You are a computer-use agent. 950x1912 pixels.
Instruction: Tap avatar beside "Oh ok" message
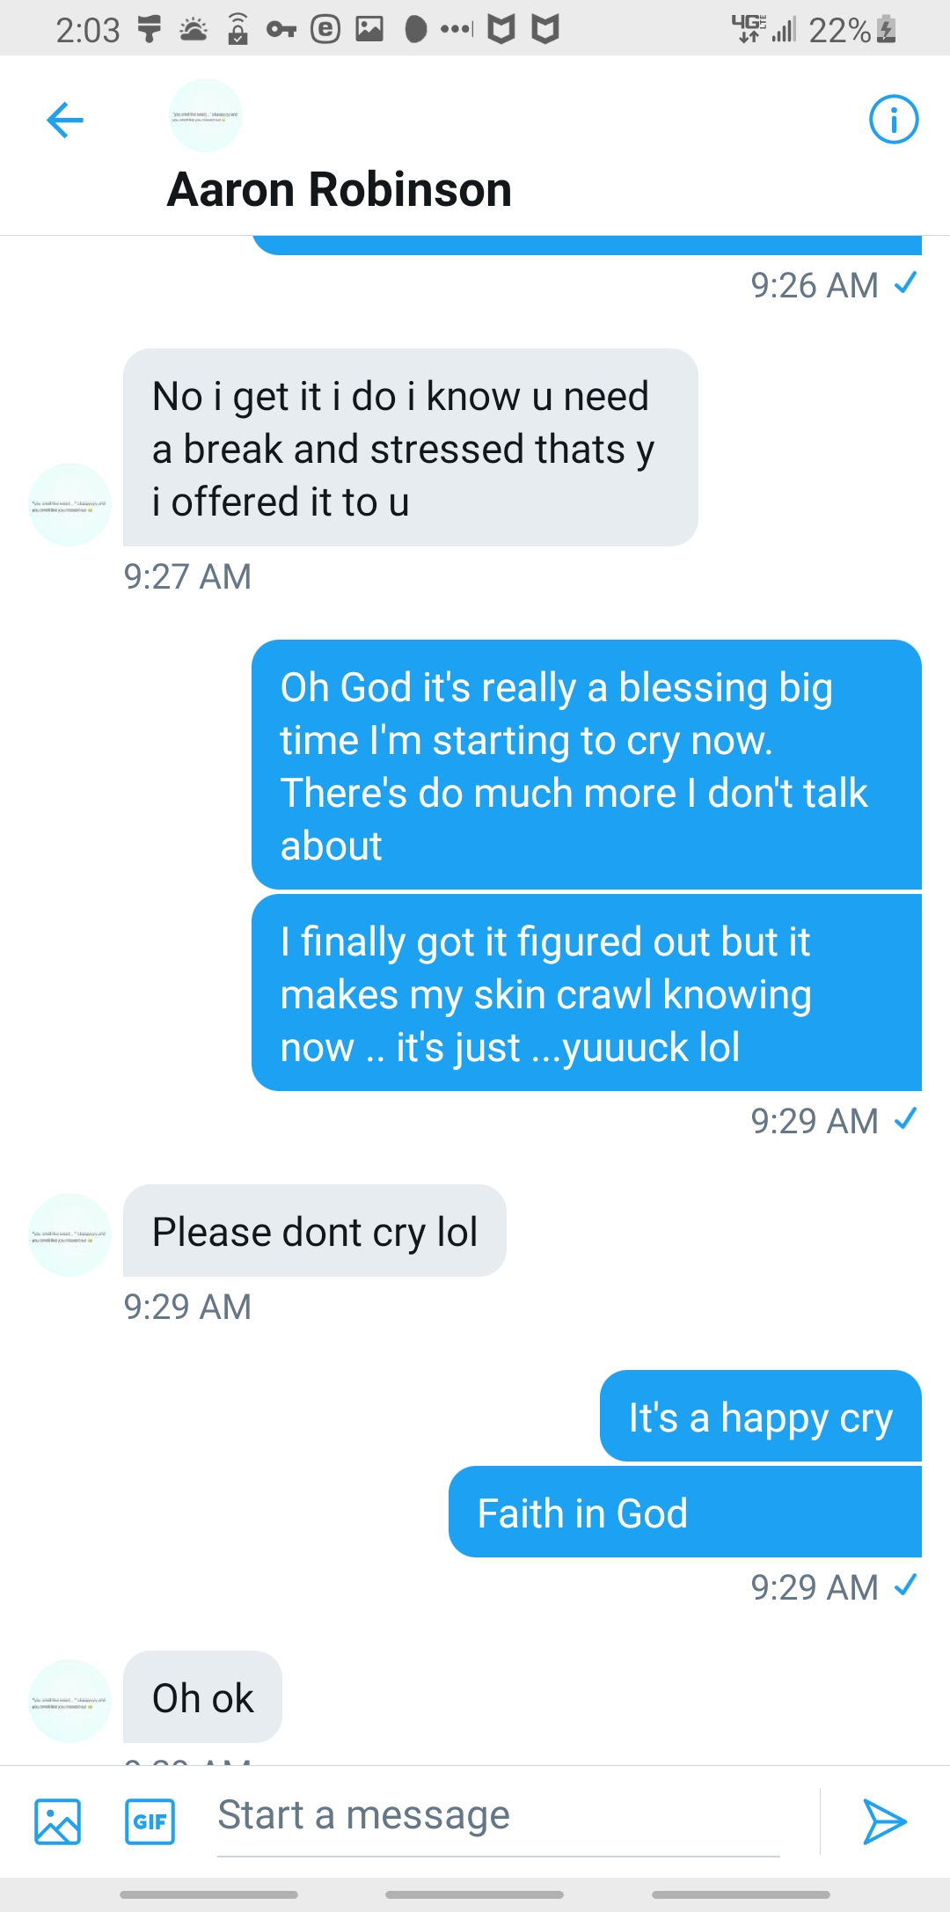tap(70, 1701)
